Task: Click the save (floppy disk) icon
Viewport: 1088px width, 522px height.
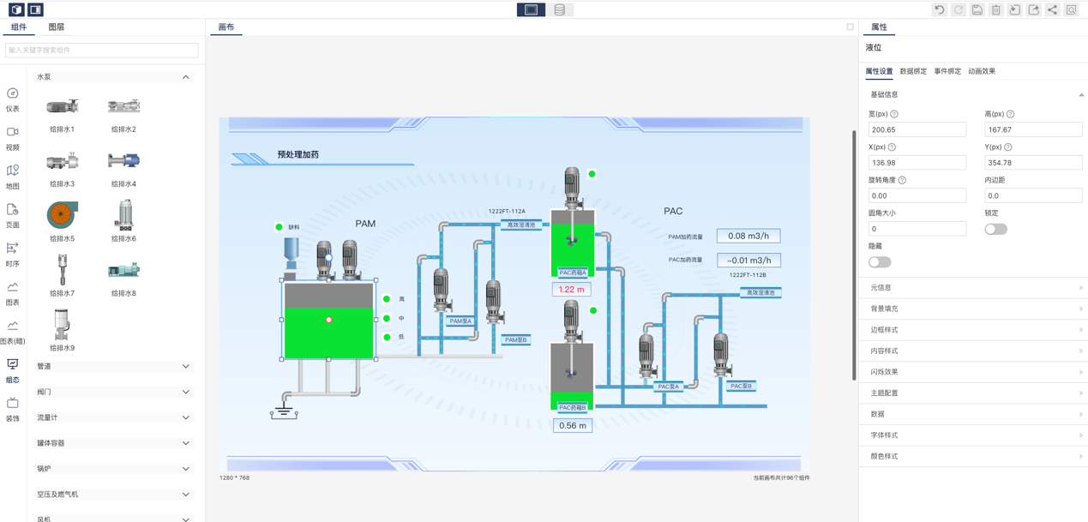Action: pos(977,10)
